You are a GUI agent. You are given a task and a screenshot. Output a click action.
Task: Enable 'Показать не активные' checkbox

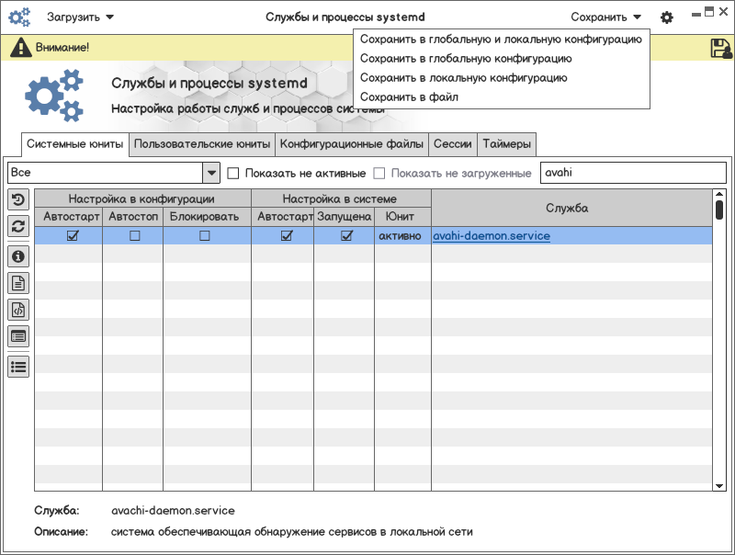pyautogui.click(x=233, y=173)
